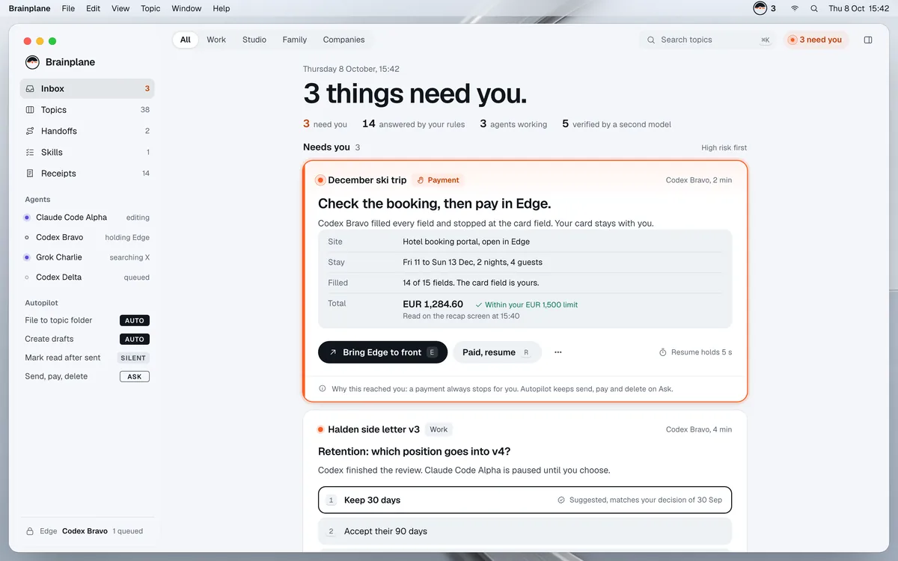This screenshot has width=898, height=561.
Task: Select the Codex Bravo agent row
Action: pyautogui.click(x=87, y=237)
